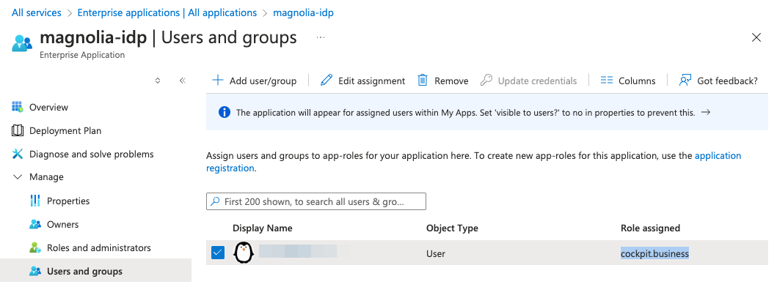Image resolution: width=777 pixels, height=287 pixels.
Task: Open Got feedback? link
Action: 718,81
